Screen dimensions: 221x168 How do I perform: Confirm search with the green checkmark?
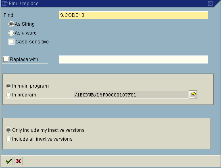tap(9, 161)
